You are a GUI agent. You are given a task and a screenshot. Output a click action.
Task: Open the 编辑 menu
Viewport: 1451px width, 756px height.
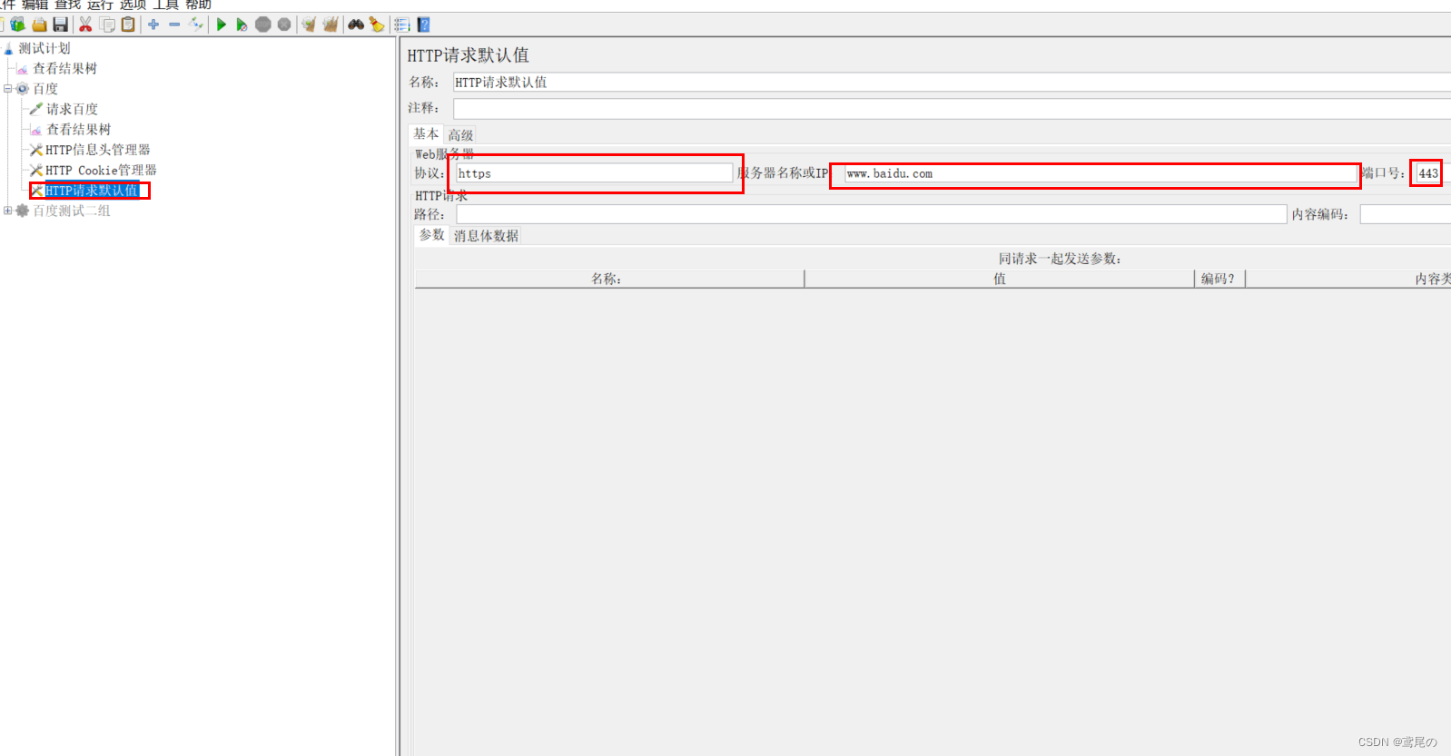pyautogui.click(x=35, y=5)
